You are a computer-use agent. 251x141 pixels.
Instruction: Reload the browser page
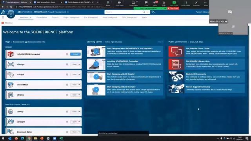[11, 7]
